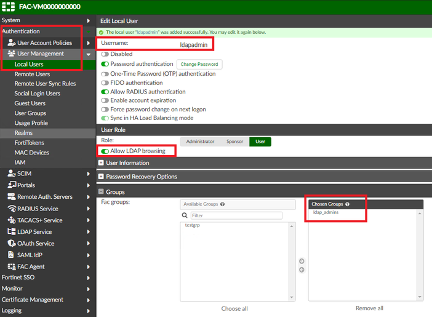Click green success checkmark icon in notification
Viewport: 432px width, 317px height.
tap(101, 32)
